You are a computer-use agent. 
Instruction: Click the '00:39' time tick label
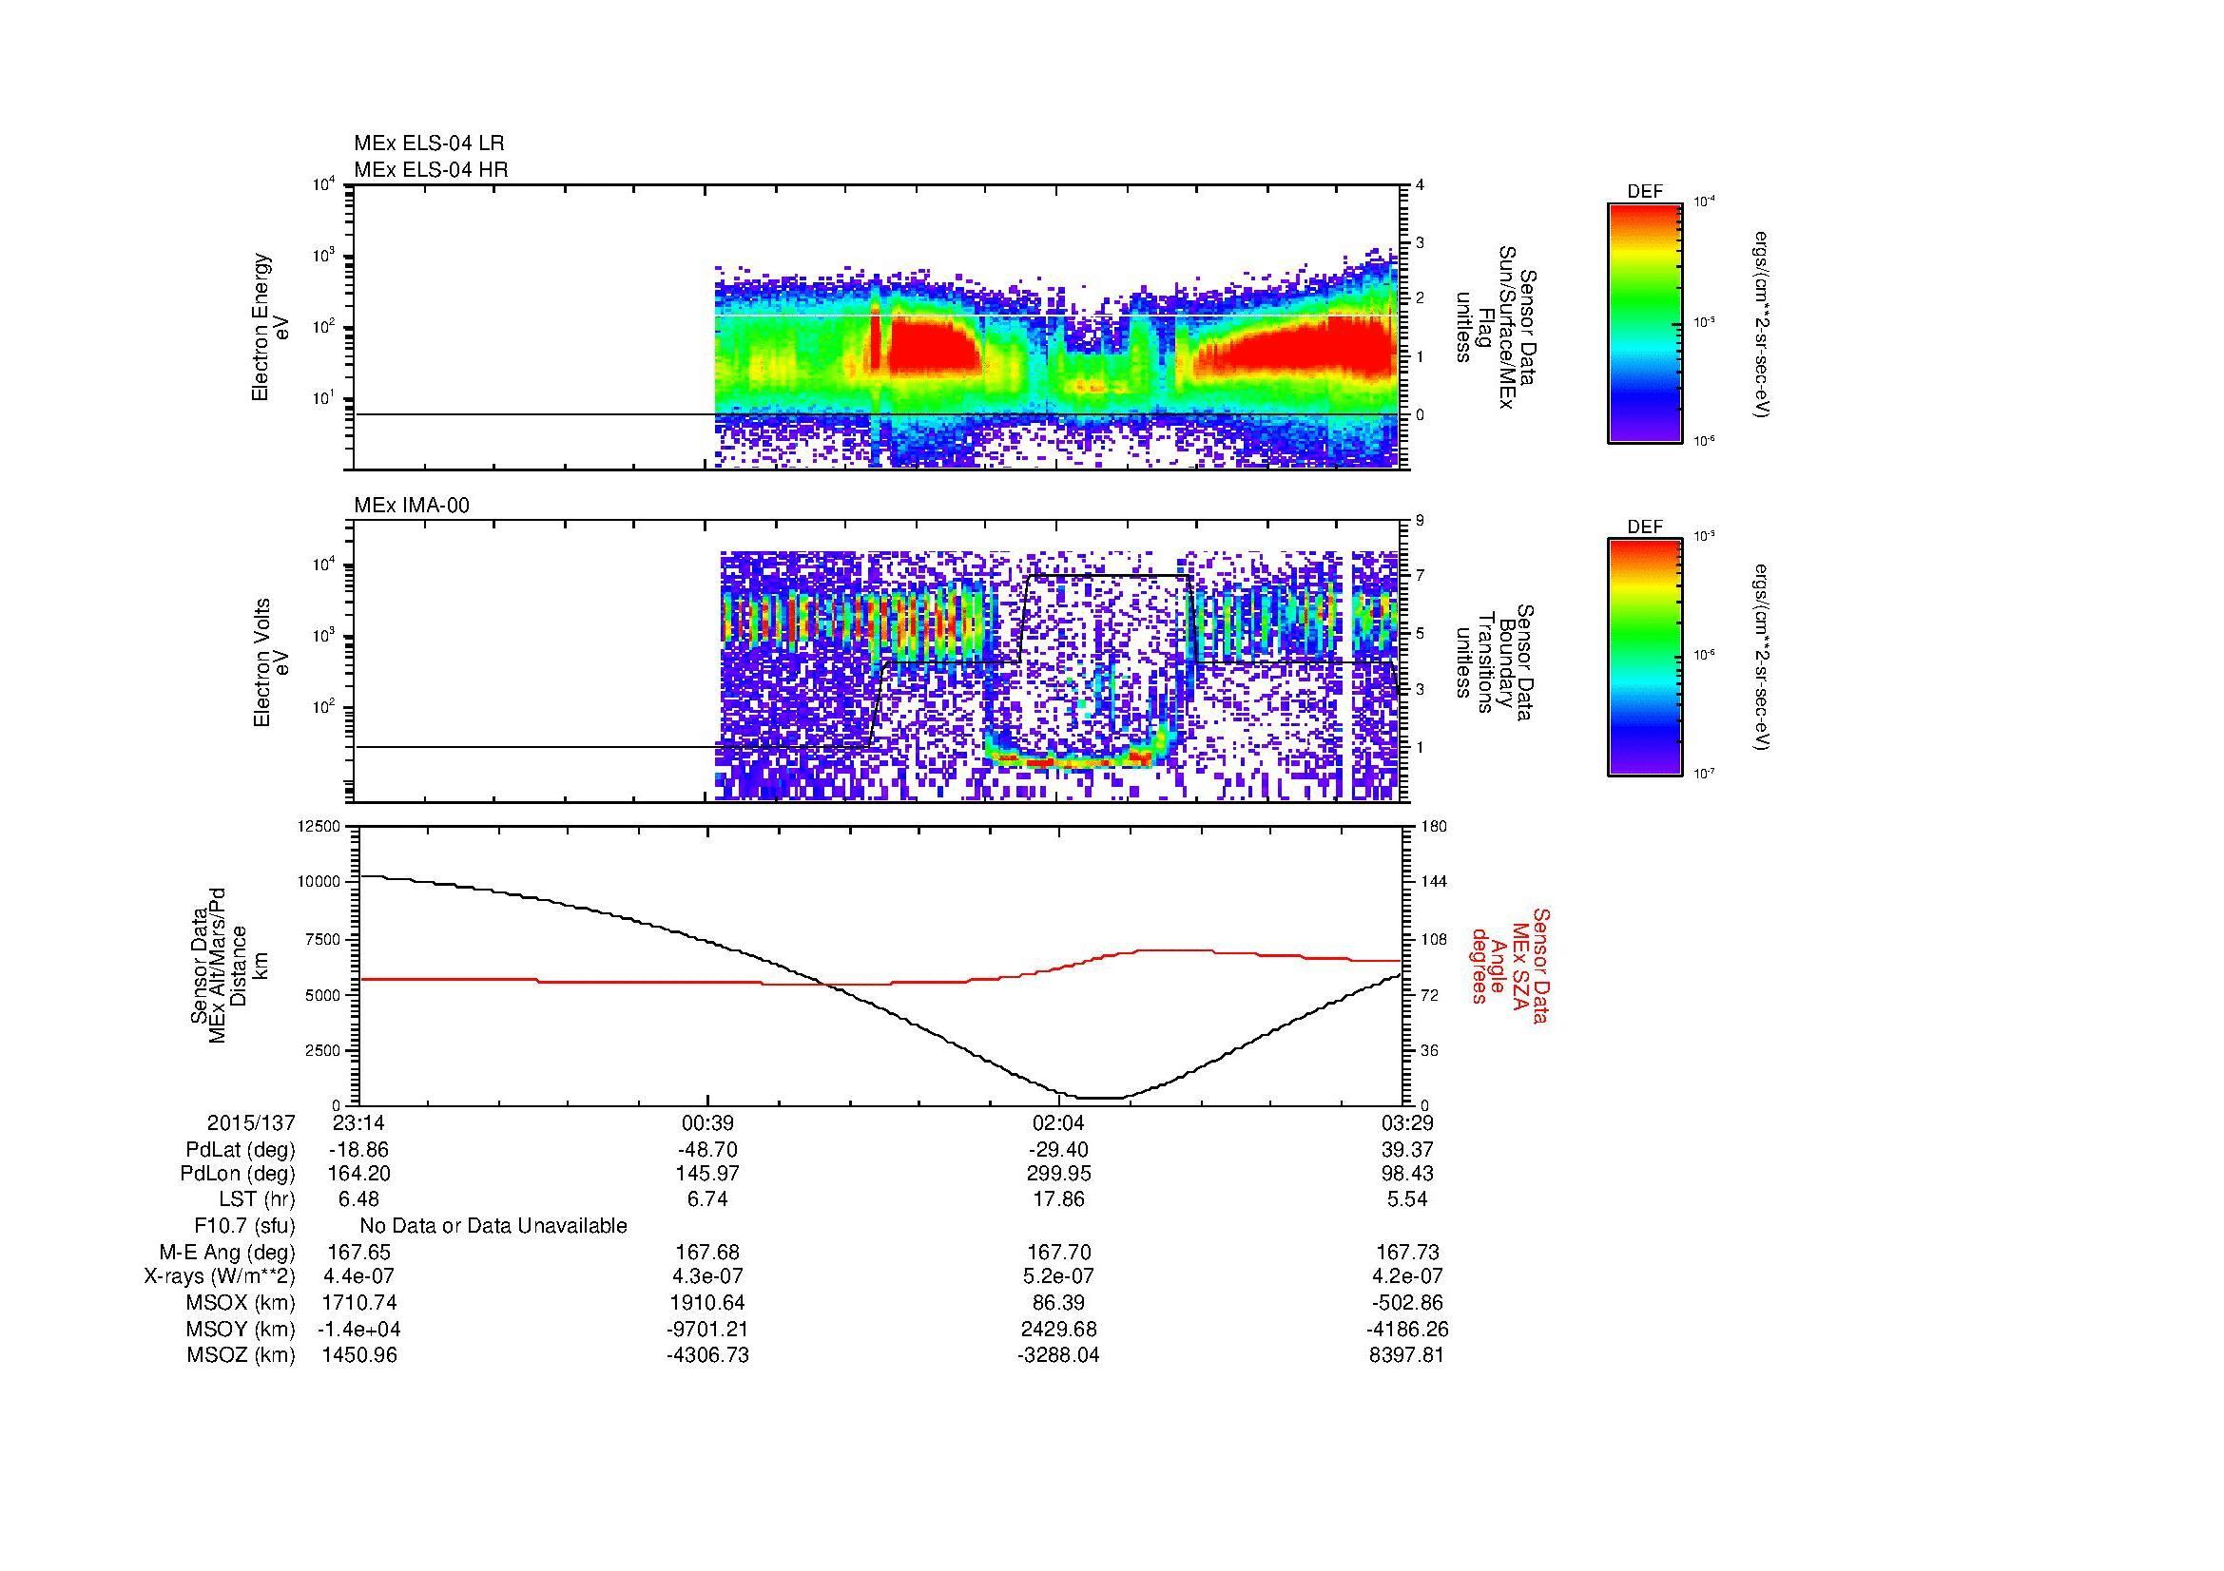[708, 1122]
